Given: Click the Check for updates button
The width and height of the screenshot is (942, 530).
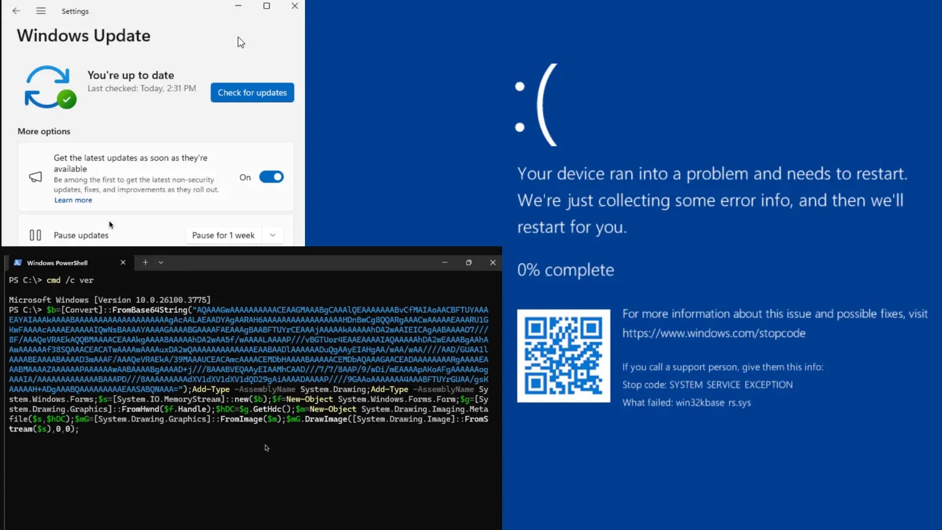Looking at the screenshot, I should 252,92.
